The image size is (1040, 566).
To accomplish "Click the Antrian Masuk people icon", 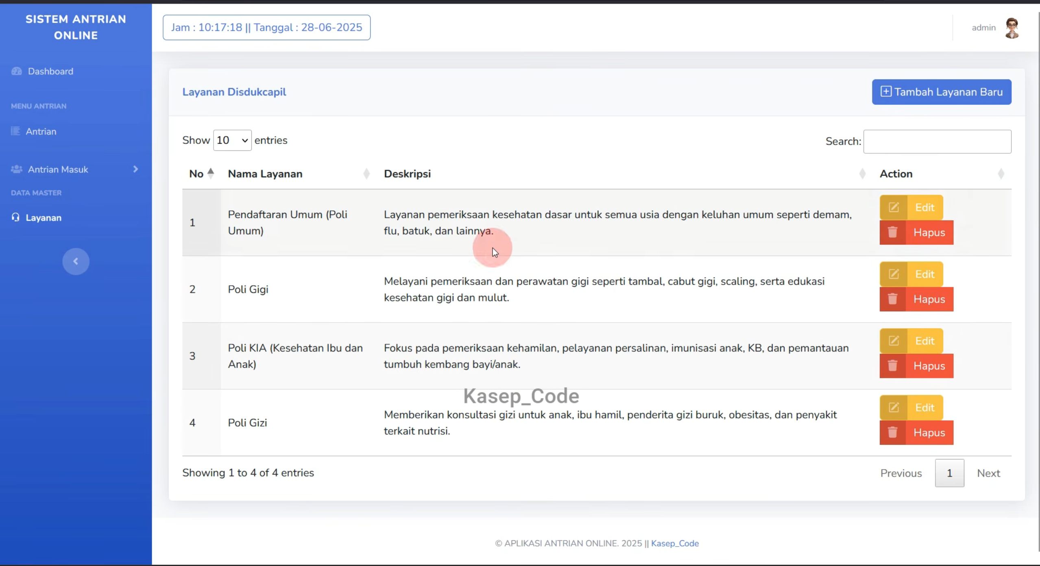I will coord(17,169).
